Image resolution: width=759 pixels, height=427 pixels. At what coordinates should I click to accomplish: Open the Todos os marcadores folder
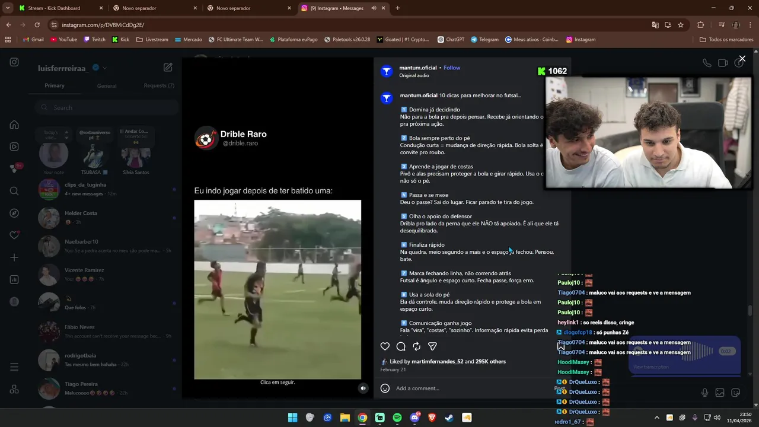pos(726,40)
